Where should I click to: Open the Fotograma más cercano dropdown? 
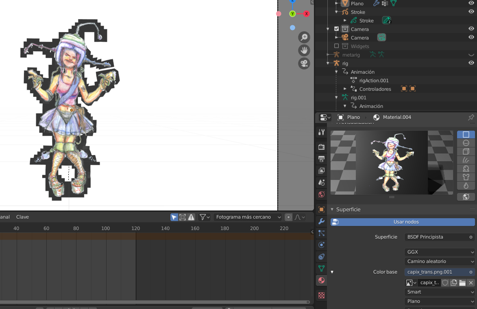[x=248, y=217]
